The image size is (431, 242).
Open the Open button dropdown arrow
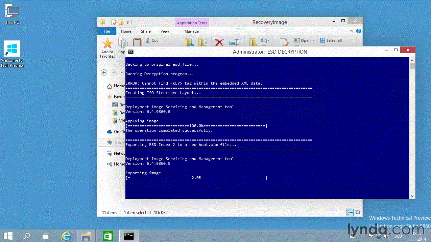(x=313, y=40)
